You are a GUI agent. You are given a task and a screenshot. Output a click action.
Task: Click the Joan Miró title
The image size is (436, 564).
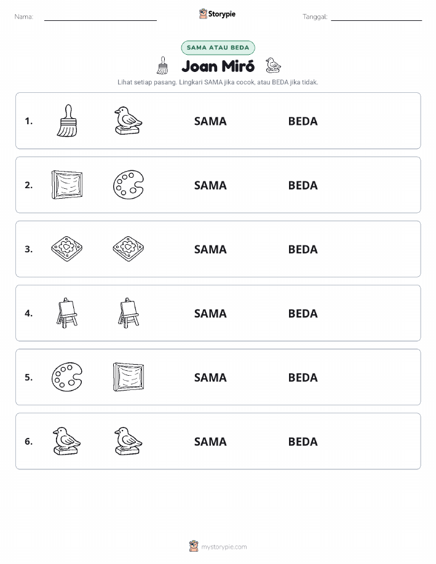pos(218,66)
